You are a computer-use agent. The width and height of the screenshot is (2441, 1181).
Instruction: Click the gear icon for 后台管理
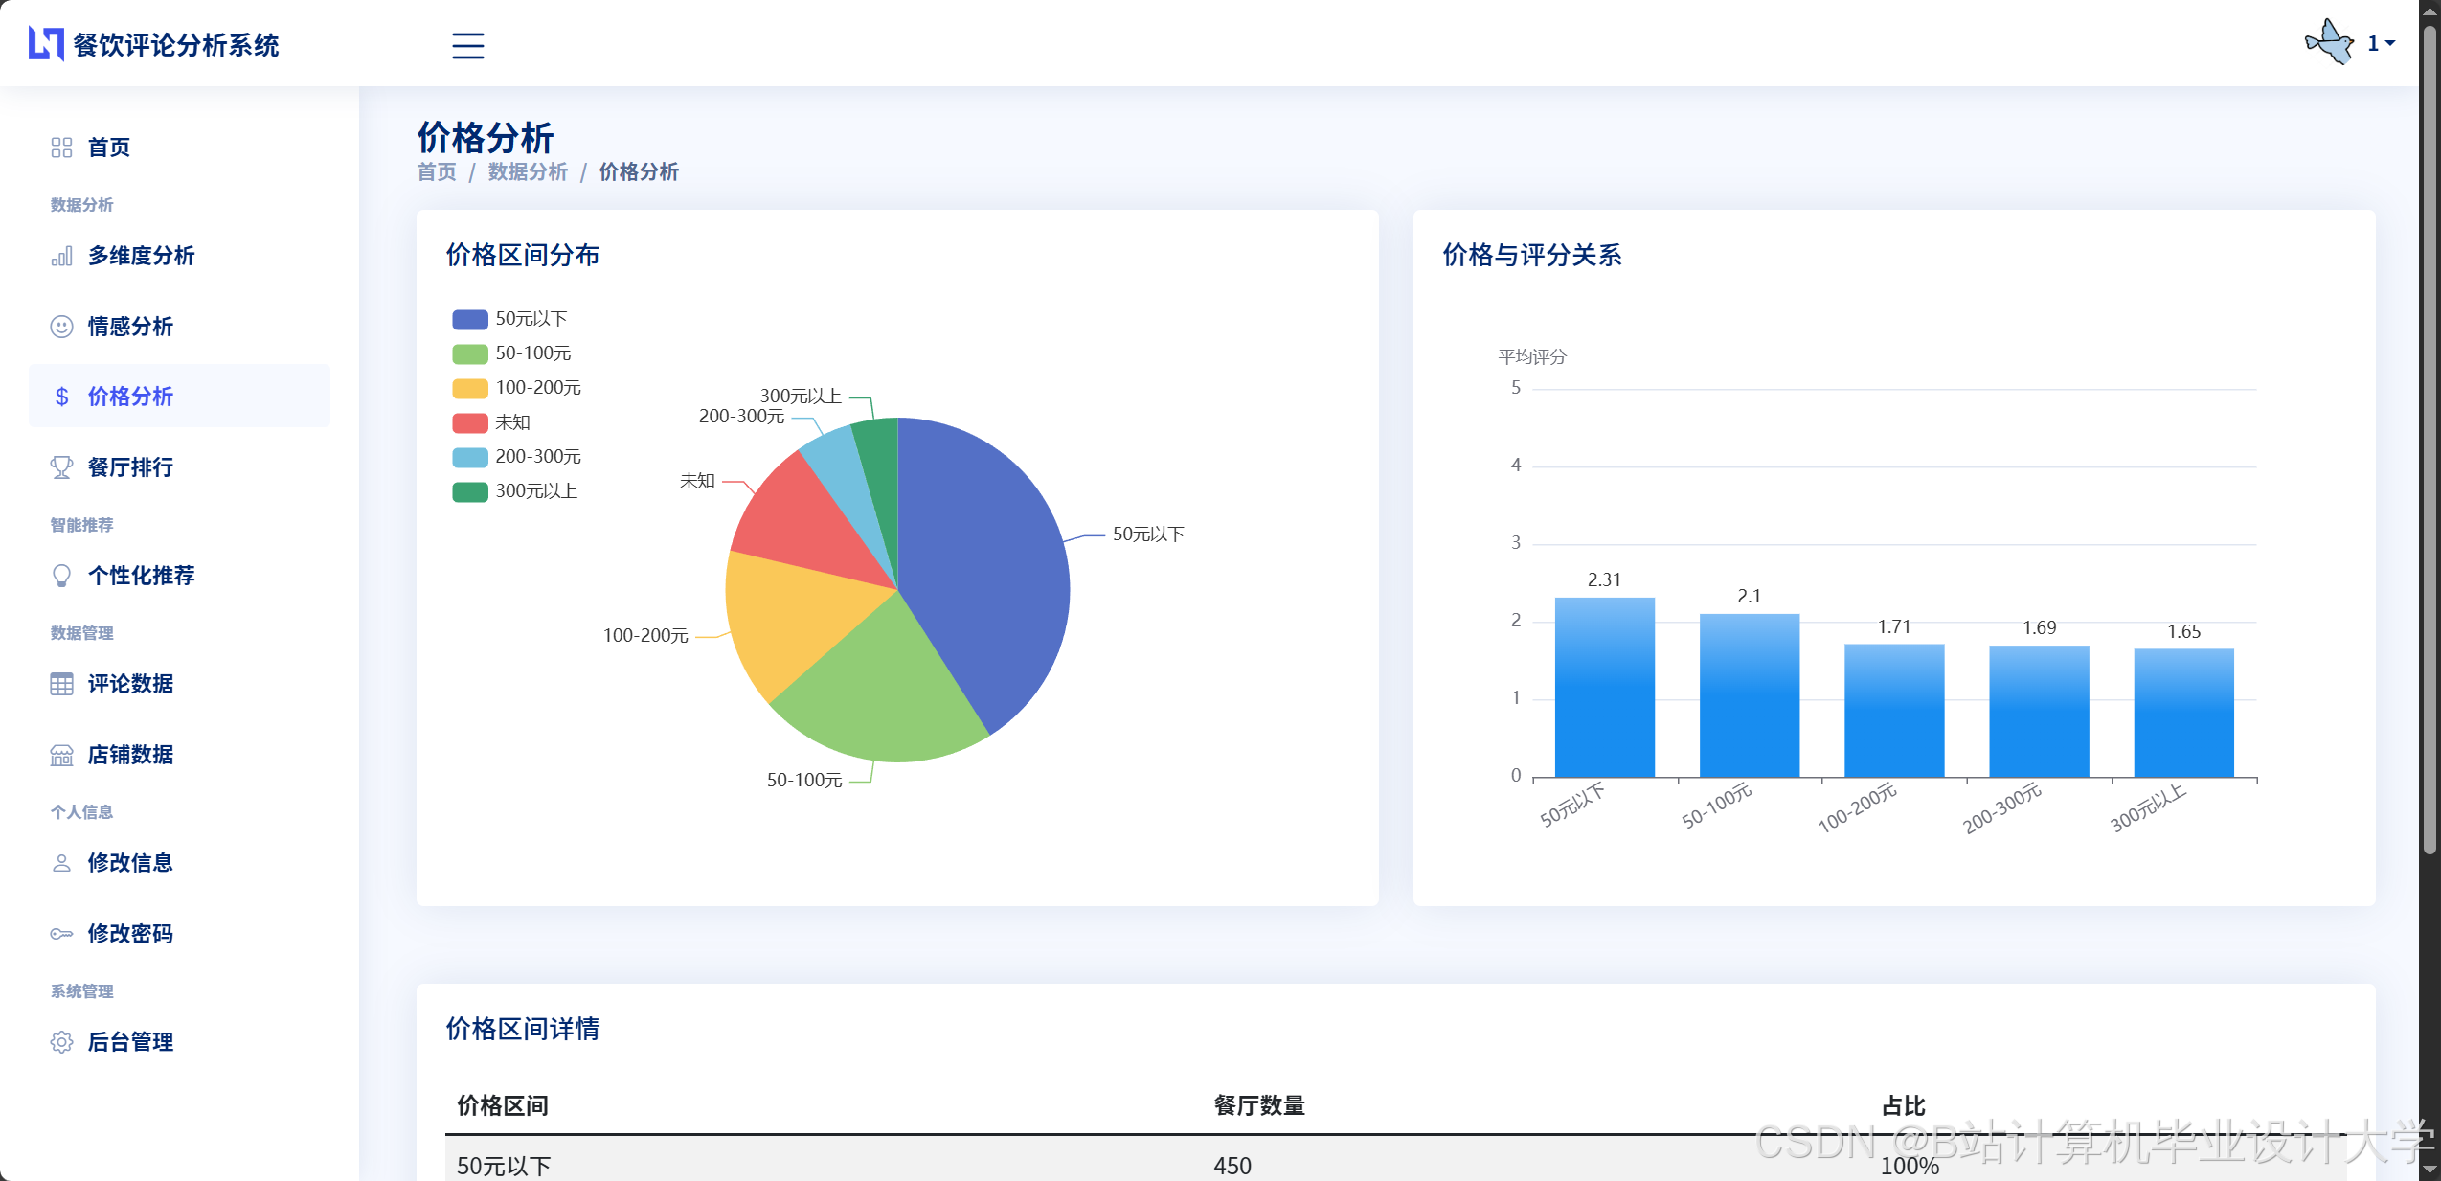click(61, 1042)
